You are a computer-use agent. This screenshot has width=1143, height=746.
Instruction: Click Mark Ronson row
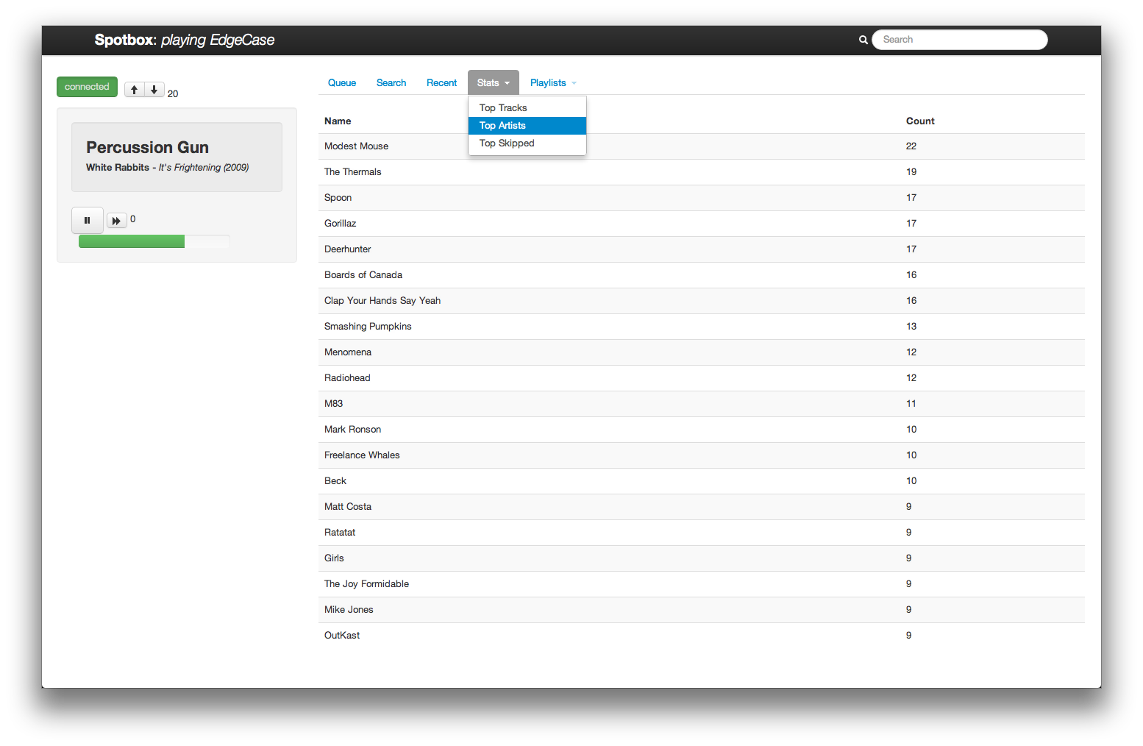point(701,430)
